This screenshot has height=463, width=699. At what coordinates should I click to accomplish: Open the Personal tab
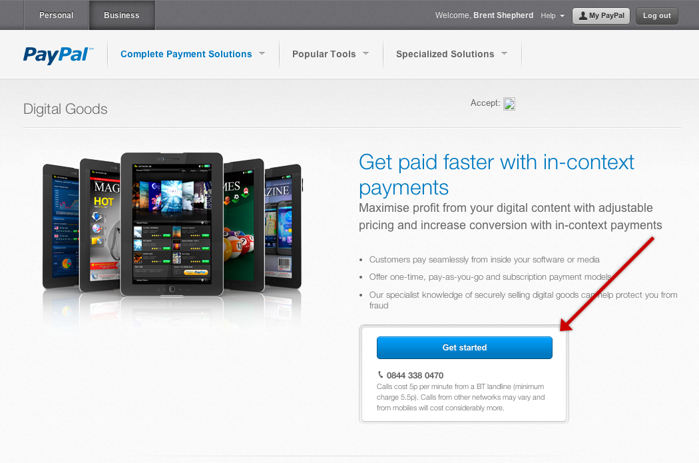point(56,15)
